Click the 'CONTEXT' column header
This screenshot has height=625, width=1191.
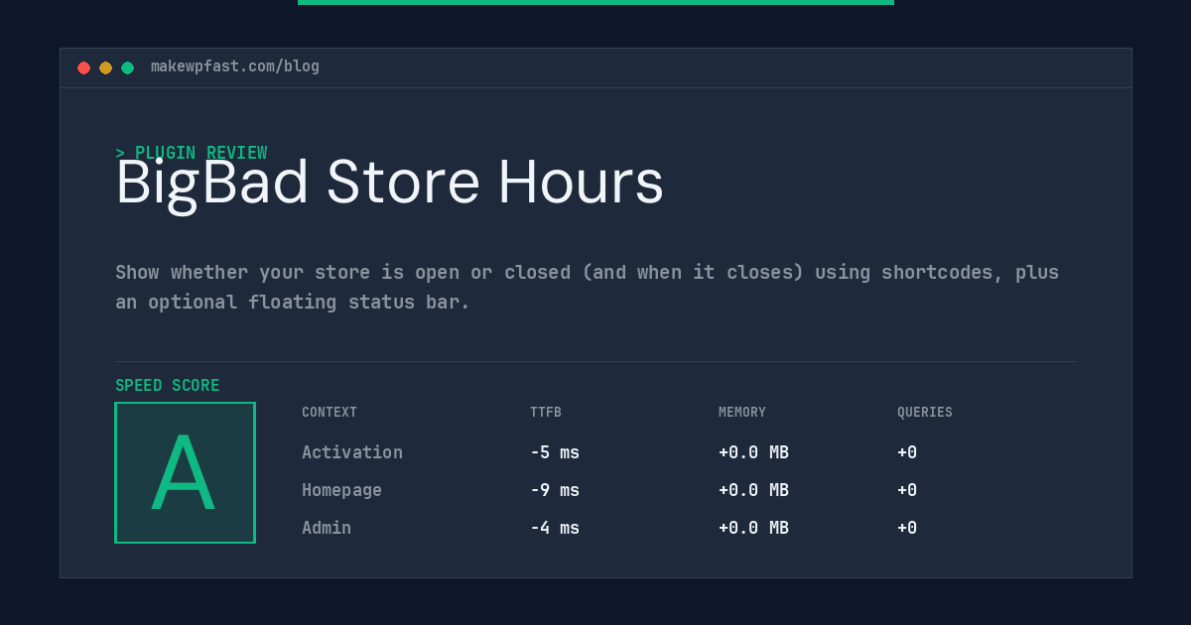click(x=330, y=413)
